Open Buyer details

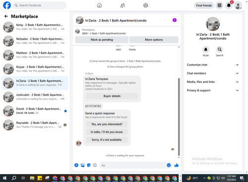112,96
